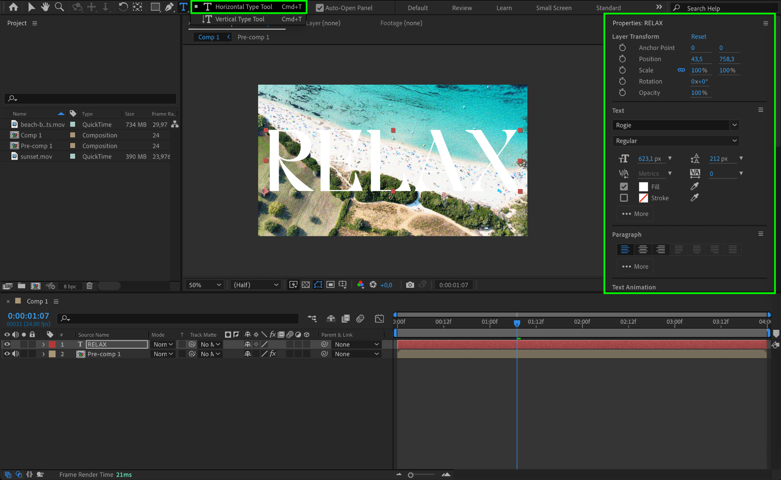This screenshot has height=480, width=781.
Task: Choose Vertical Type Tool from menu
Action: pyautogui.click(x=239, y=19)
